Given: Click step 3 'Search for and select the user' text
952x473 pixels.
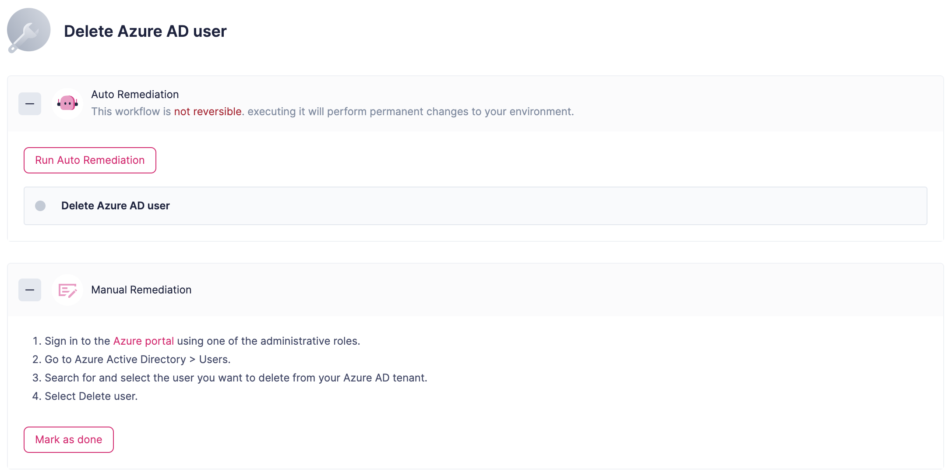Looking at the screenshot, I should pos(236,378).
